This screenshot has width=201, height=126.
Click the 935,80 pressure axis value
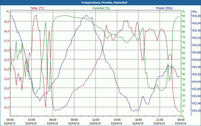click(196, 16)
